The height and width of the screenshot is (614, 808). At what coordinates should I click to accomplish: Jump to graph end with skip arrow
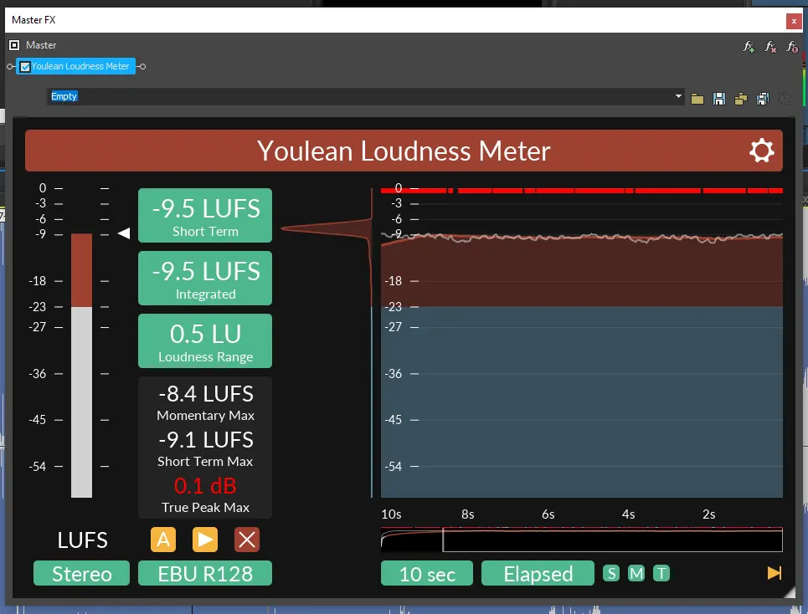(x=774, y=573)
